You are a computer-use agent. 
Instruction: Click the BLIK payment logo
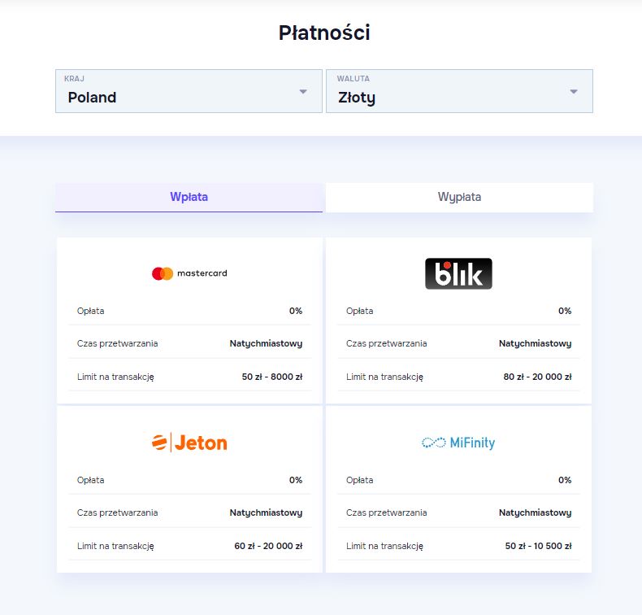click(458, 273)
